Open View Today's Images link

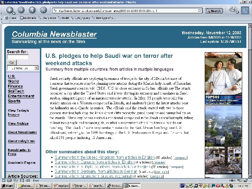click(x=18, y=112)
